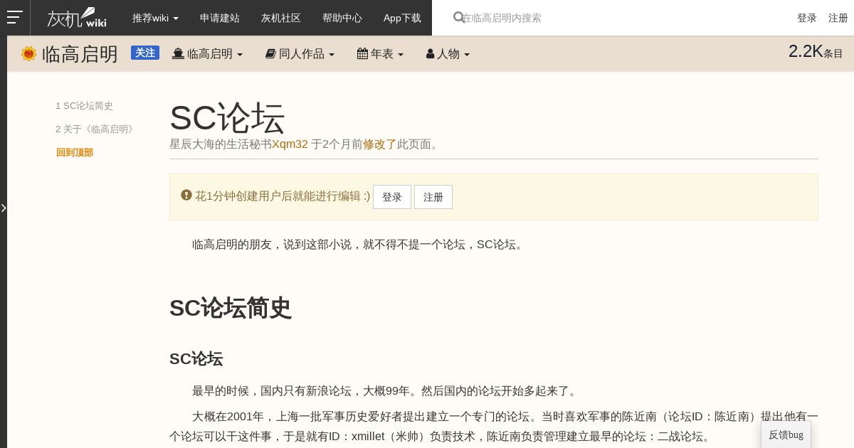Go to 申请建站 page
Screen dimensions: 854x448
point(220,18)
